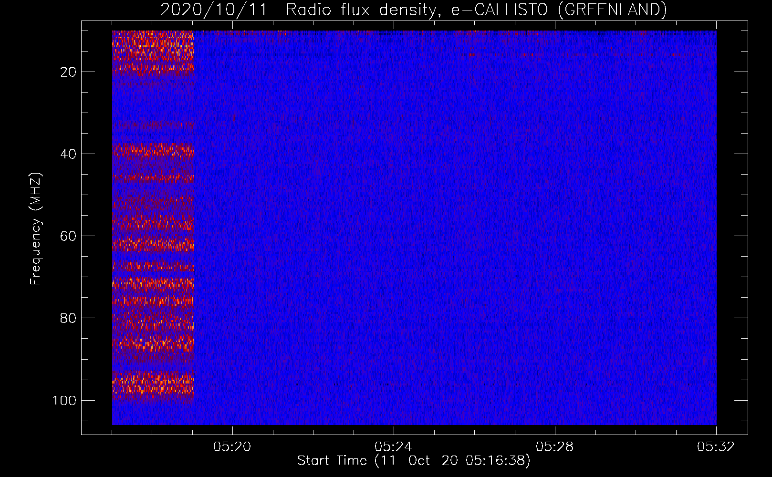The height and width of the screenshot is (477, 772).
Task: Click the 05:20 time tick label
Action: (x=232, y=447)
